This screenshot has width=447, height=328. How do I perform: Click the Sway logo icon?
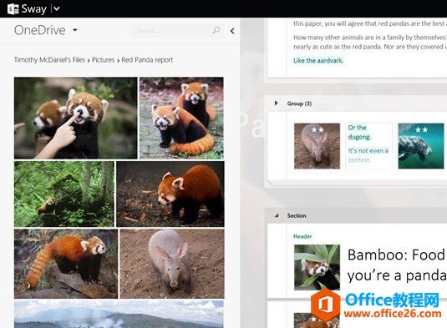13,9
